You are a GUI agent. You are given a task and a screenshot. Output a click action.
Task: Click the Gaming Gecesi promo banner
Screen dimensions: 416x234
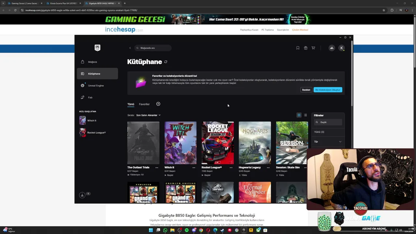[208, 19]
